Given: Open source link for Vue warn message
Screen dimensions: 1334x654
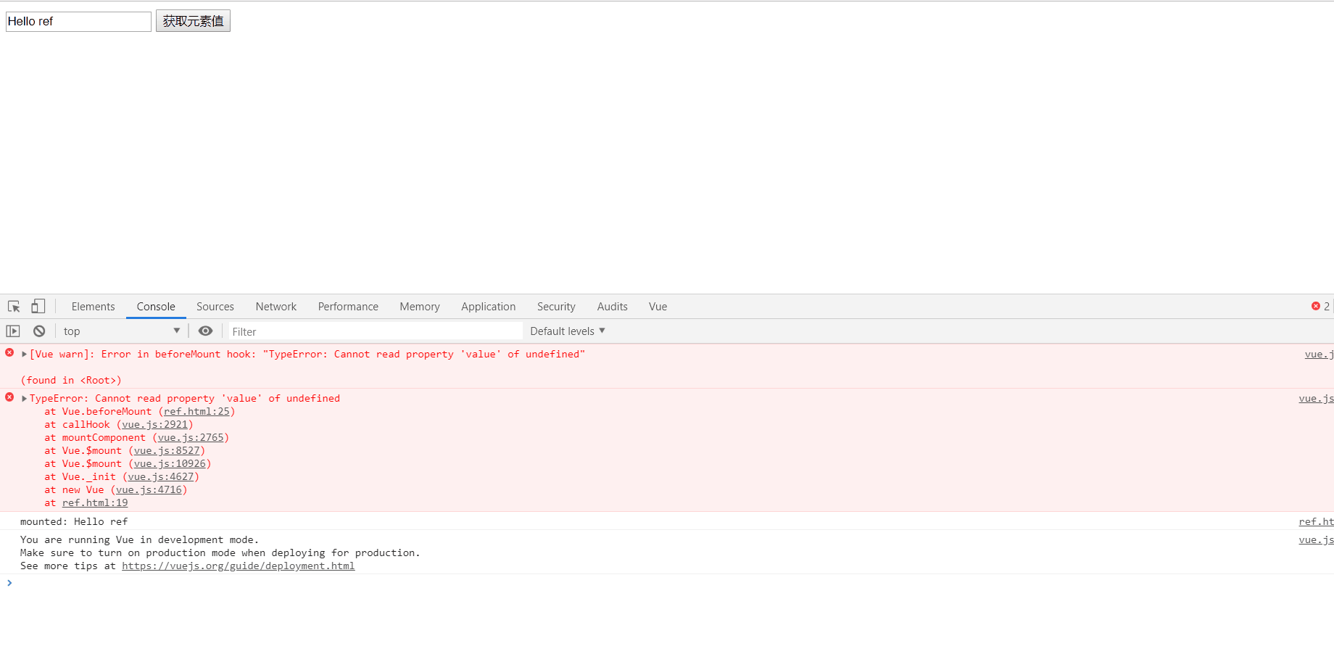Looking at the screenshot, I should pyautogui.click(x=1319, y=355).
